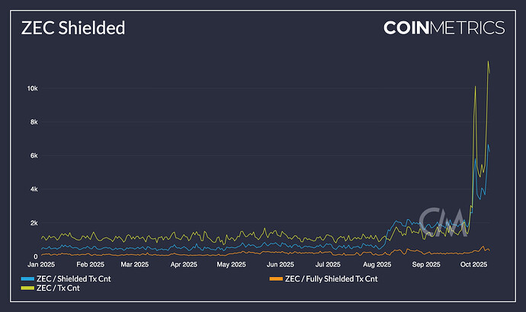This screenshot has height=312, width=526.
Task: Click the CM watermark on chart
Action: (443, 222)
